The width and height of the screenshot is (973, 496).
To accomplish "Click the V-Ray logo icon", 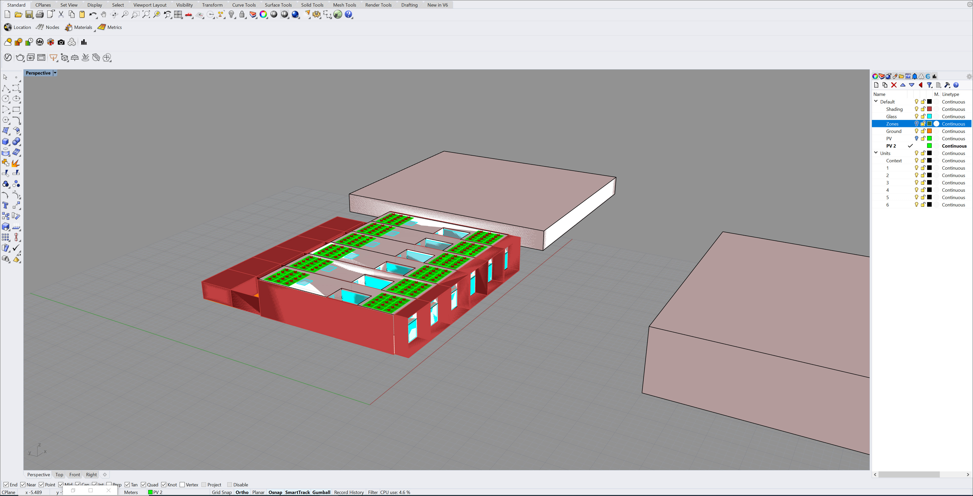I will [x=8, y=58].
